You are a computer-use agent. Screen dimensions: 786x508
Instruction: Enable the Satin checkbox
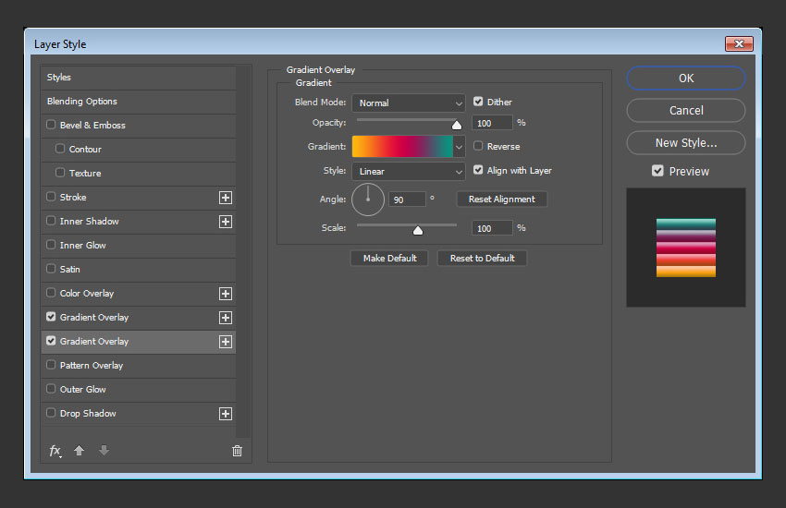51,268
